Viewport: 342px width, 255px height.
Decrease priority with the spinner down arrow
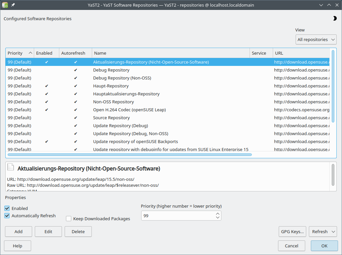click(218, 218)
